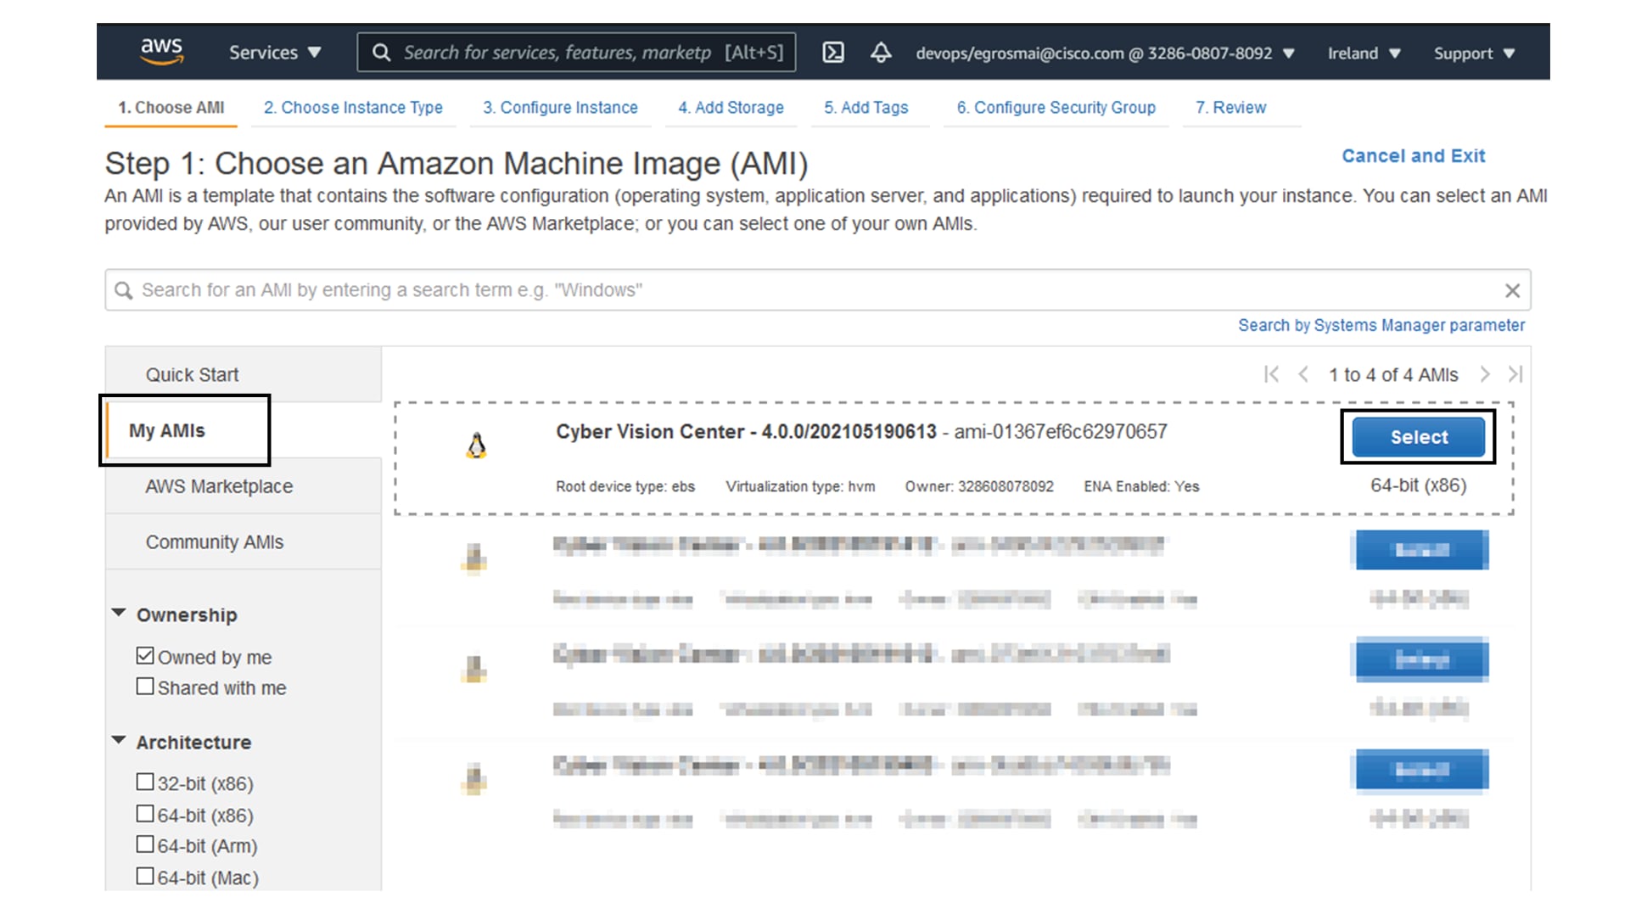
Task: Click the text 'Owner: 328608078092'
Action: point(979,486)
